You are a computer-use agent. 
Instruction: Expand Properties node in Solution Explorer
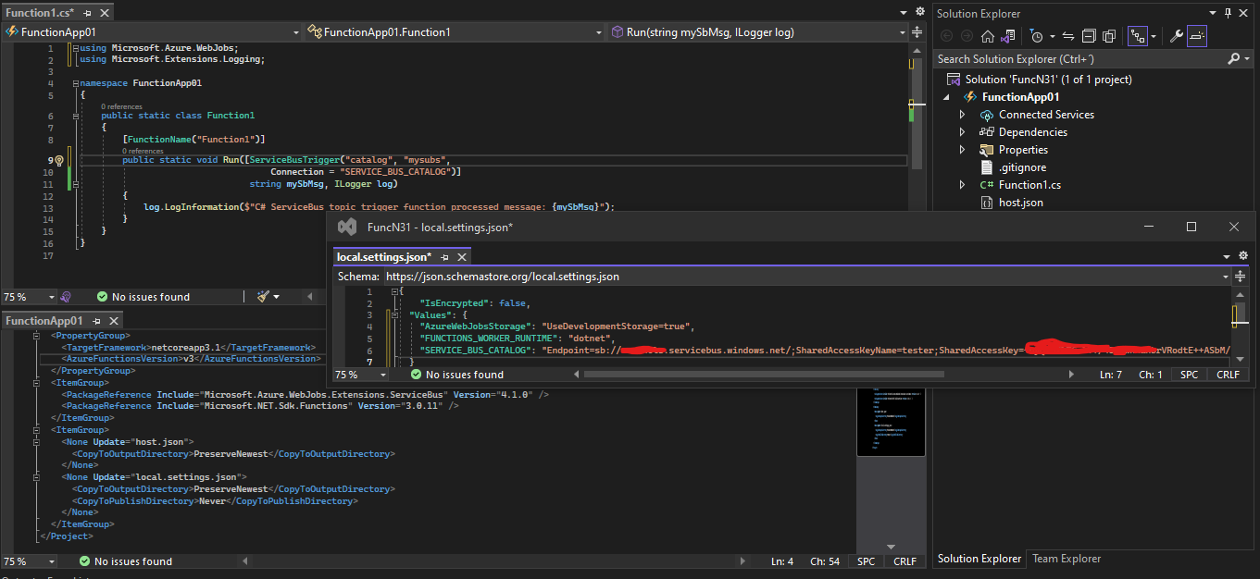click(x=962, y=150)
